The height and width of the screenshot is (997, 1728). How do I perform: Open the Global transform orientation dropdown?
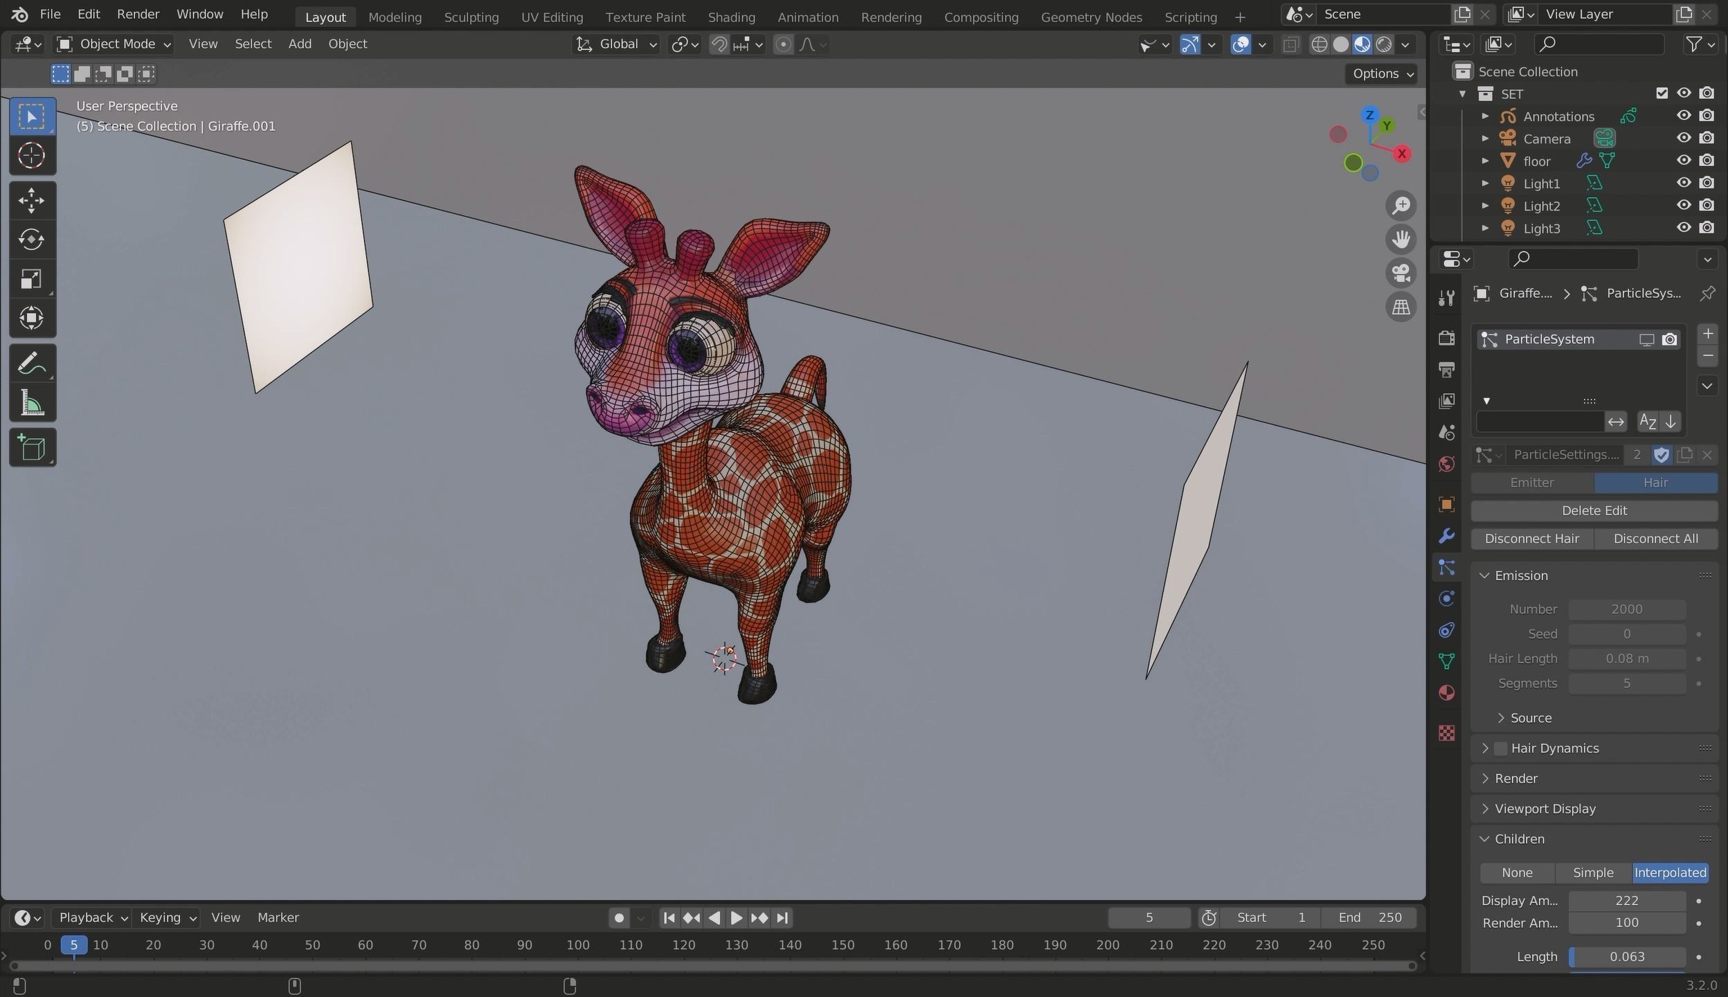(x=615, y=44)
